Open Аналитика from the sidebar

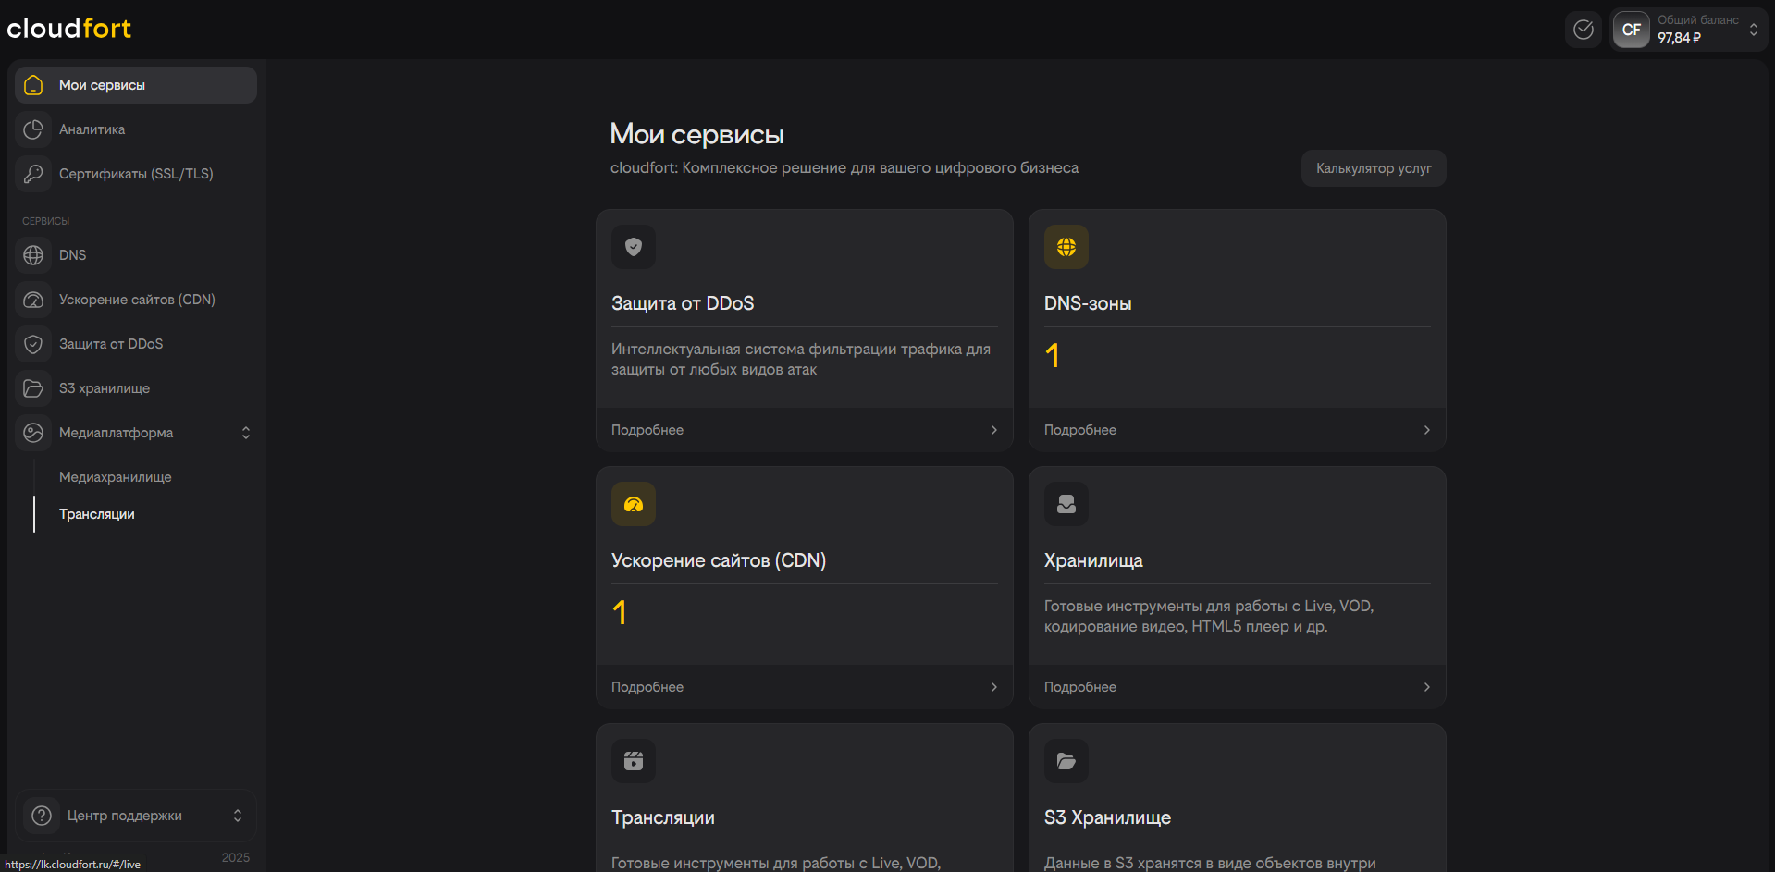(92, 129)
